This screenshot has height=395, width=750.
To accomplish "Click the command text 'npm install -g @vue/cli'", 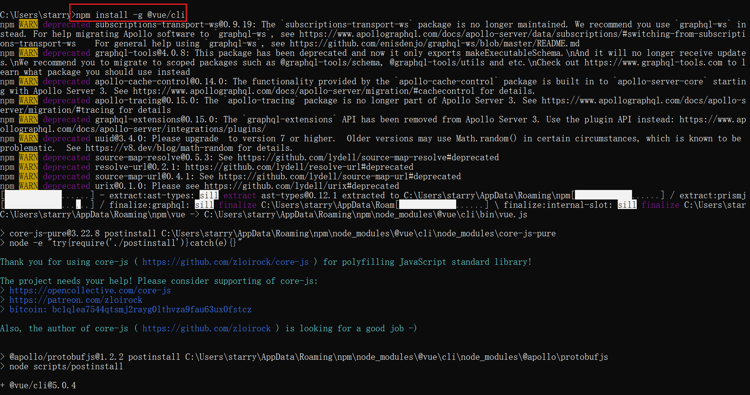I will [x=130, y=15].
